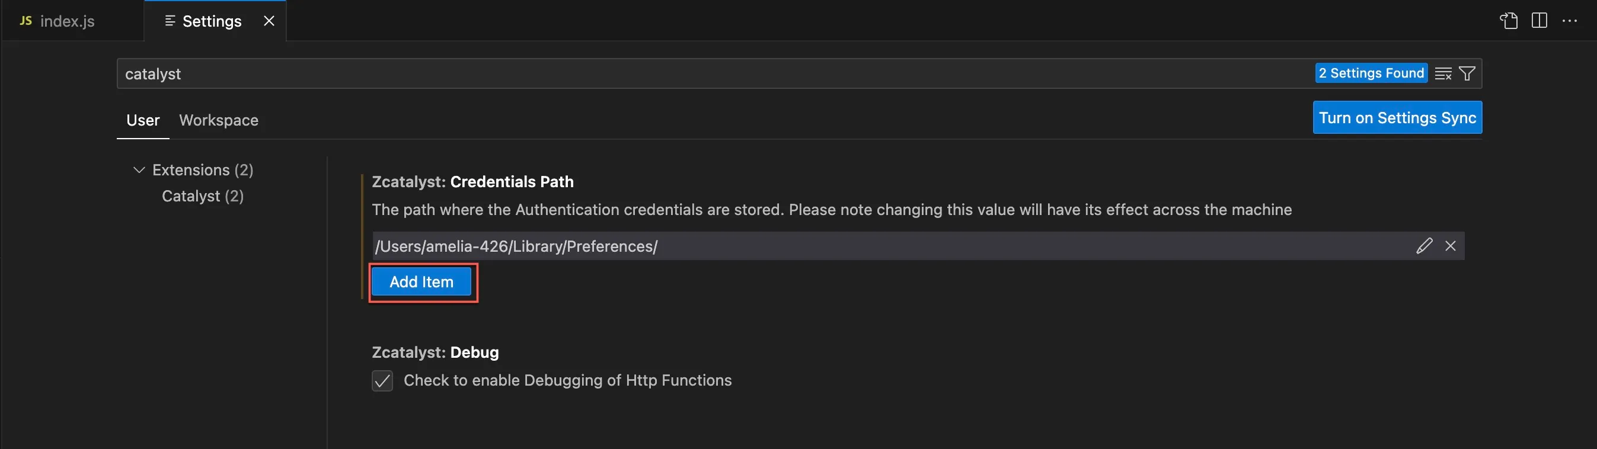Split the editor to the right
Viewport: 1597px width, 449px height.
[1539, 21]
